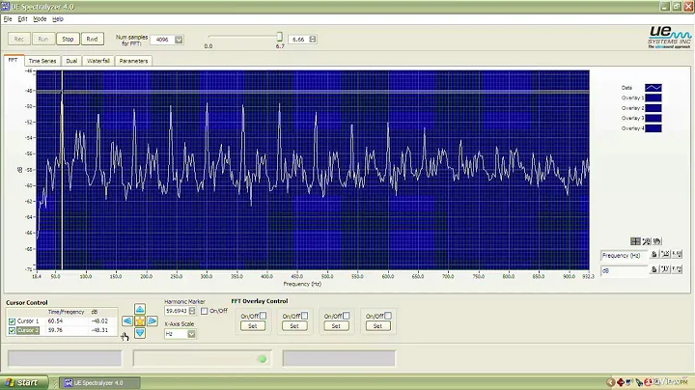Click the Overlay 4 legend color swatch
This screenshot has width=695, height=390.
(x=653, y=128)
